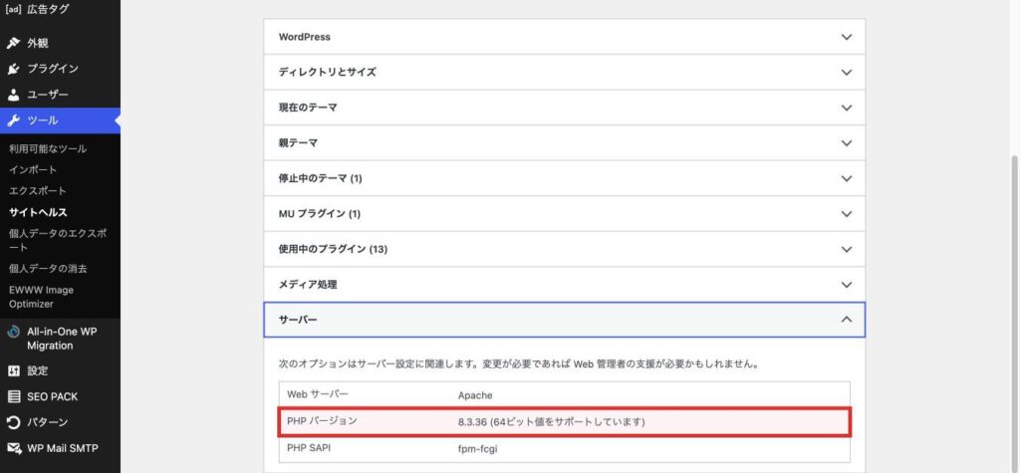The image size is (1020, 473).
Task: Click the Web サーバー row label
Action: pos(318,395)
